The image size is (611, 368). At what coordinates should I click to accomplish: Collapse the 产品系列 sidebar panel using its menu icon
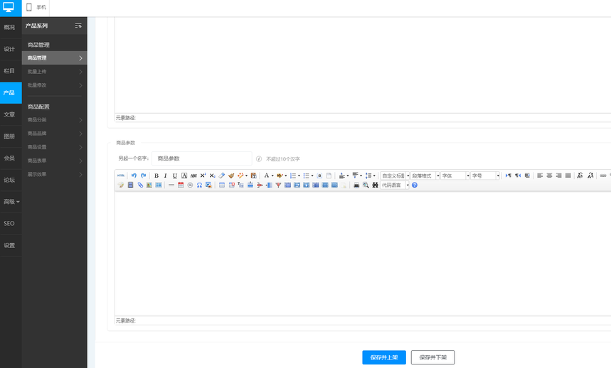pyautogui.click(x=78, y=26)
